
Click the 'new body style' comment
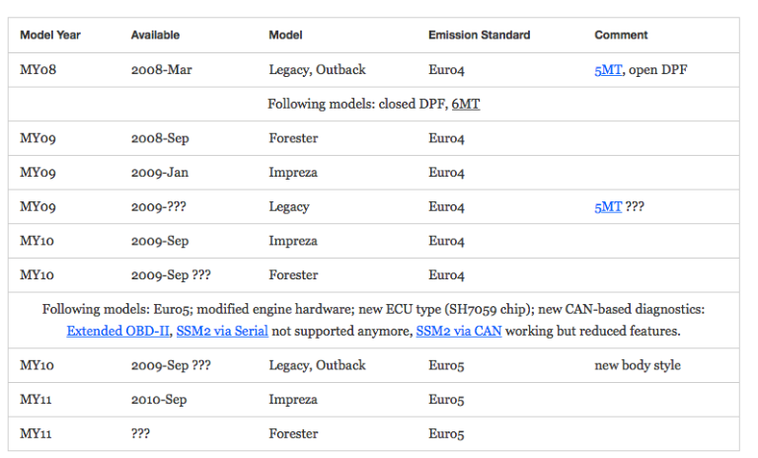[638, 365]
